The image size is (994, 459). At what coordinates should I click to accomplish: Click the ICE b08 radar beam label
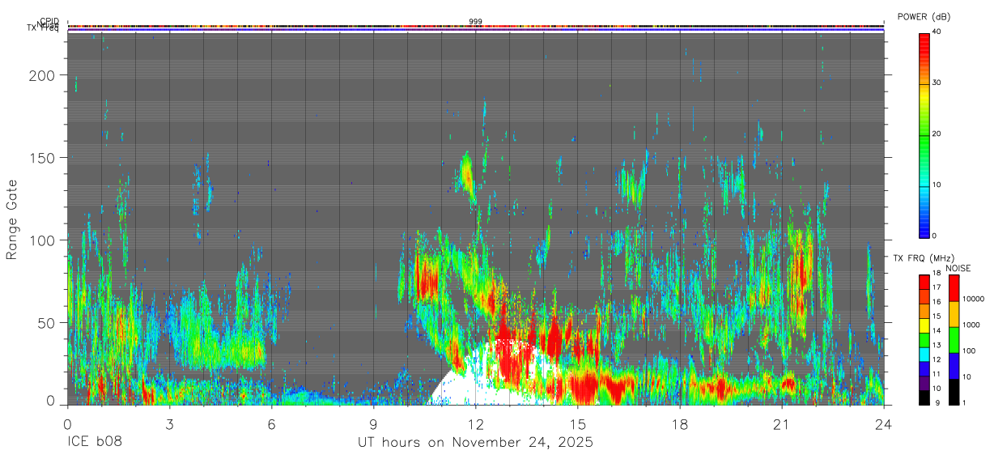[x=94, y=442]
